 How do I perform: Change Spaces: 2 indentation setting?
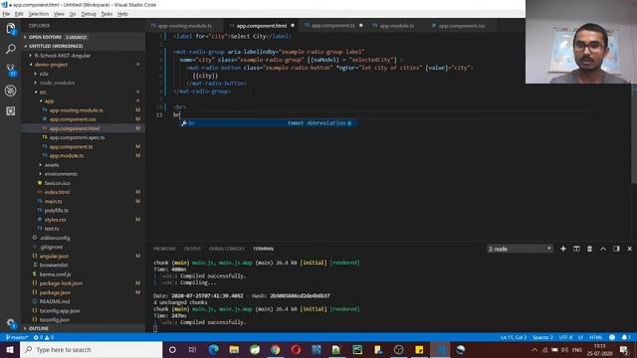click(542, 337)
